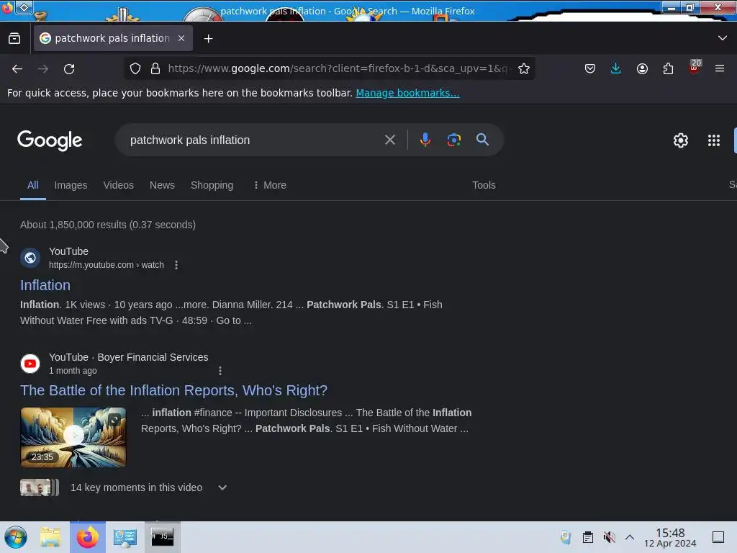737x553 pixels.
Task: Switch to Shopping results tab
Action: click(212, 185)
